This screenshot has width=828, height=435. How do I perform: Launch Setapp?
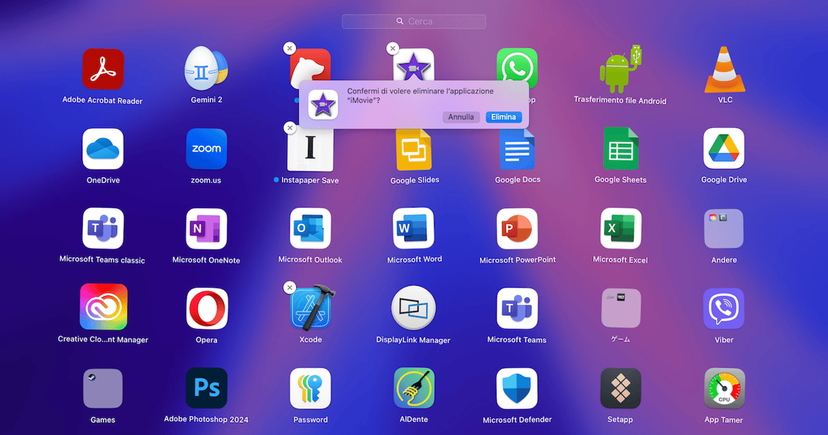click(x=621, y=389)
